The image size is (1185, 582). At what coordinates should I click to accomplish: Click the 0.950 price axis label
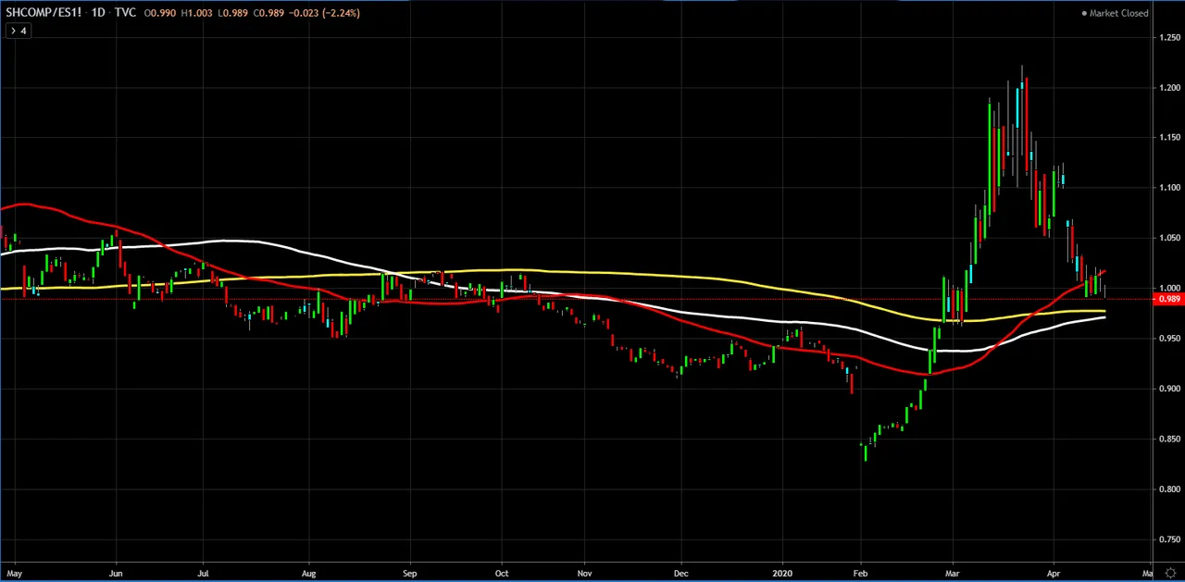point(1169,339)
